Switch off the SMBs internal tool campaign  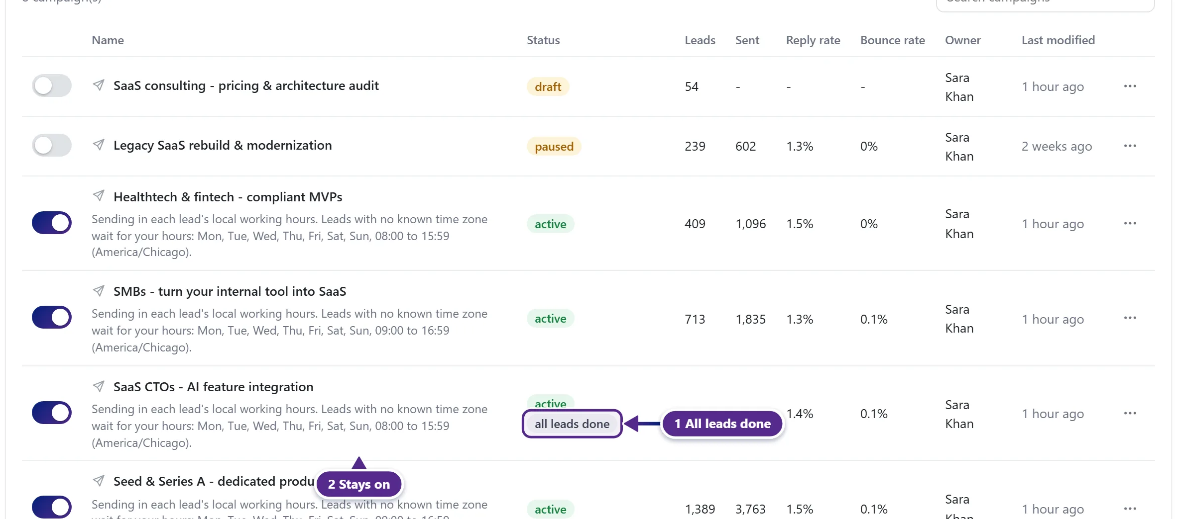pos(52,317)
